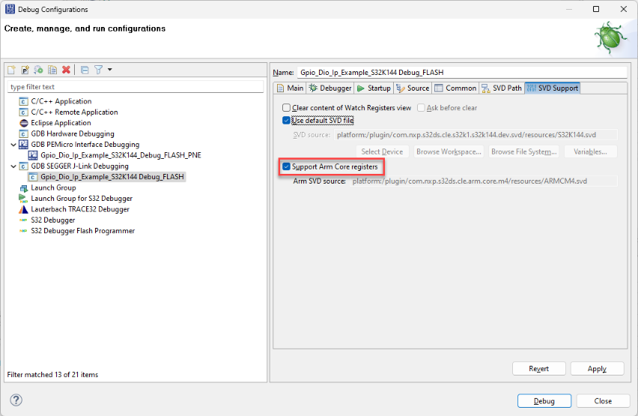Click the SVD source path field
638x416 pixels.
(x=476, y=135)
